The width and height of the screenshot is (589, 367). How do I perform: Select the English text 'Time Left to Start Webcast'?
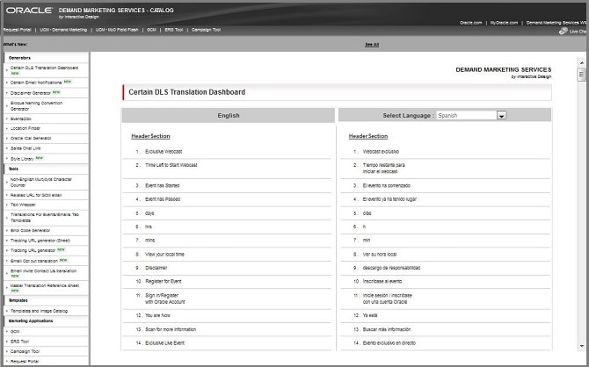tap(171, 165)
